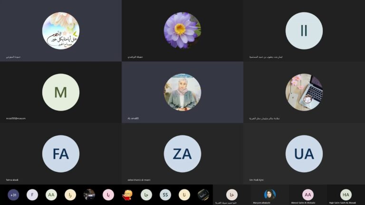Click the AA avatar of Ahmed Salim Al-Wahaibi
Image resolution: width=365 pixels, height=205 pixels.
click(x=308, y=195)
